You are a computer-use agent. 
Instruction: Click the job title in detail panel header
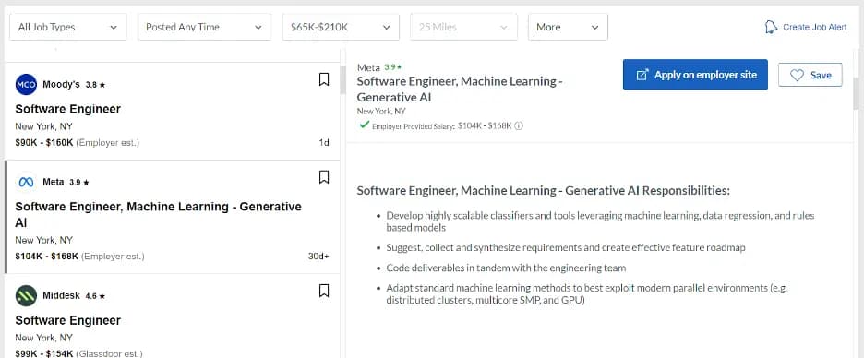point(460,89)
